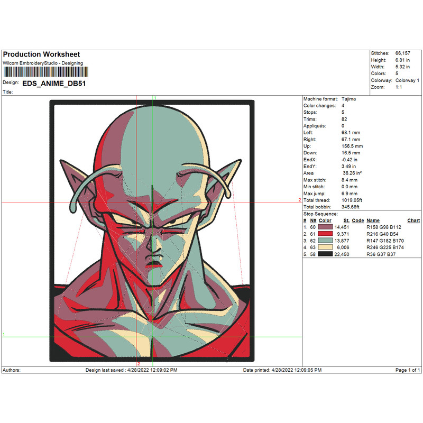Click the EDS_ANIME_DB51 design name
Screen dimensions: 423x423
[54, 83]
